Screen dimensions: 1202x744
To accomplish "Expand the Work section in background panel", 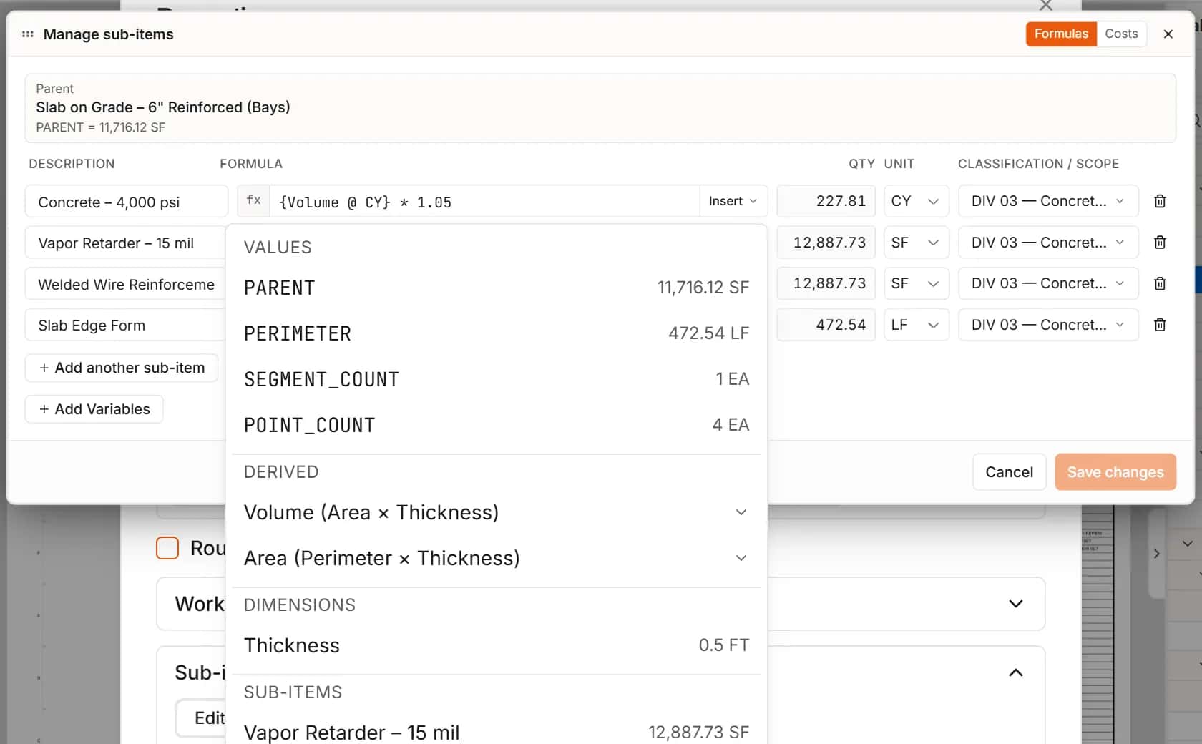I will (1015, 604).
